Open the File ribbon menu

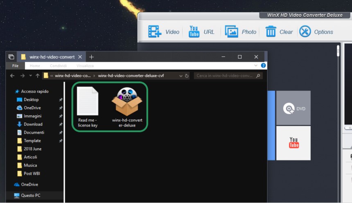click(x=15, y=66)
